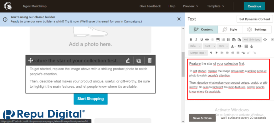This screenshot has height=123, width=274.
Task: Open the background color picker dropdown
Action: 240,46
